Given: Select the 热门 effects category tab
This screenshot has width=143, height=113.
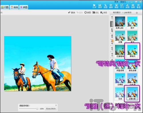Looking at the screenshot, I should coord(112,18).
